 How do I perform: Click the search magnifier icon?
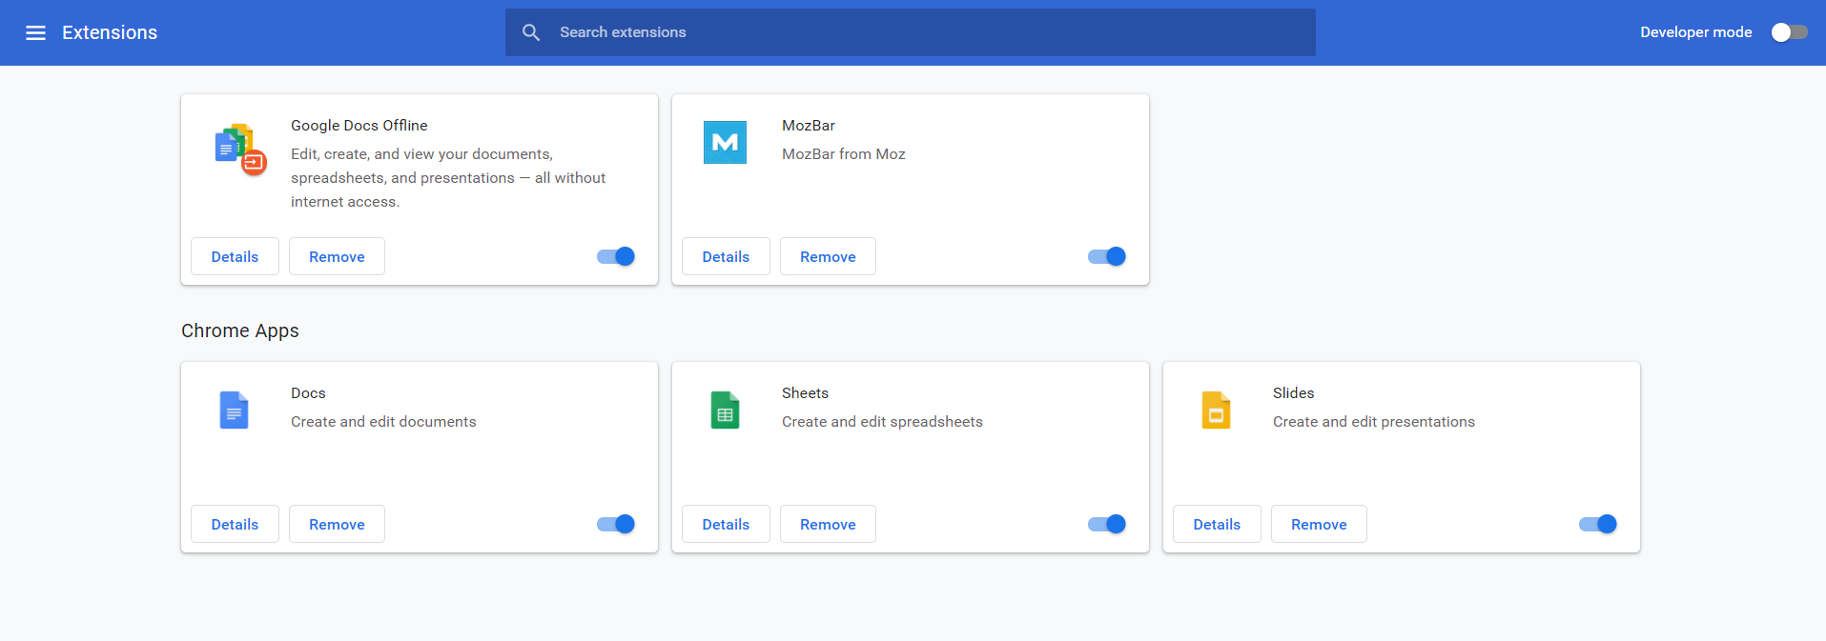click(x=531, y=32)
